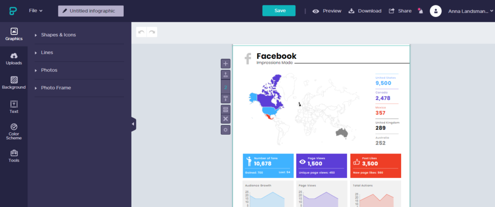This screenshot has height=207, width=495.
Task: Open the notifications bell icon
Action: tap(421, 11)
